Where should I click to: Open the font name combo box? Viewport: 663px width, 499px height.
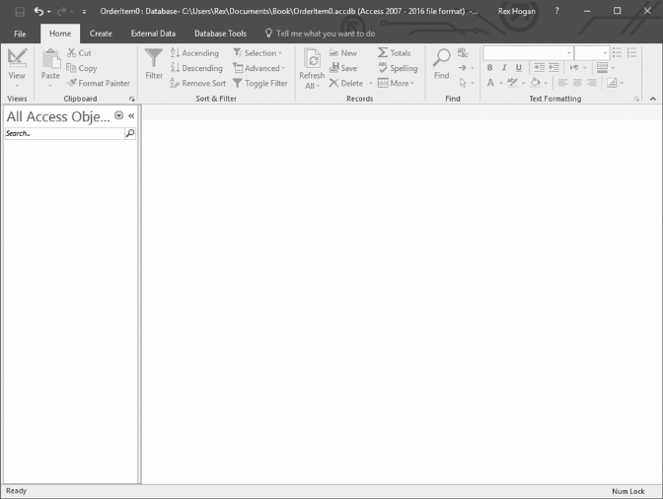(528, 53)
